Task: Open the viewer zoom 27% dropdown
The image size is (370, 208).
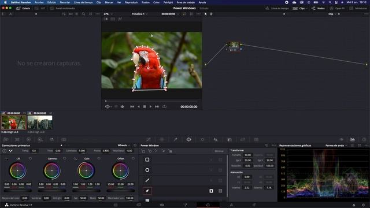Action: [108, 14]
